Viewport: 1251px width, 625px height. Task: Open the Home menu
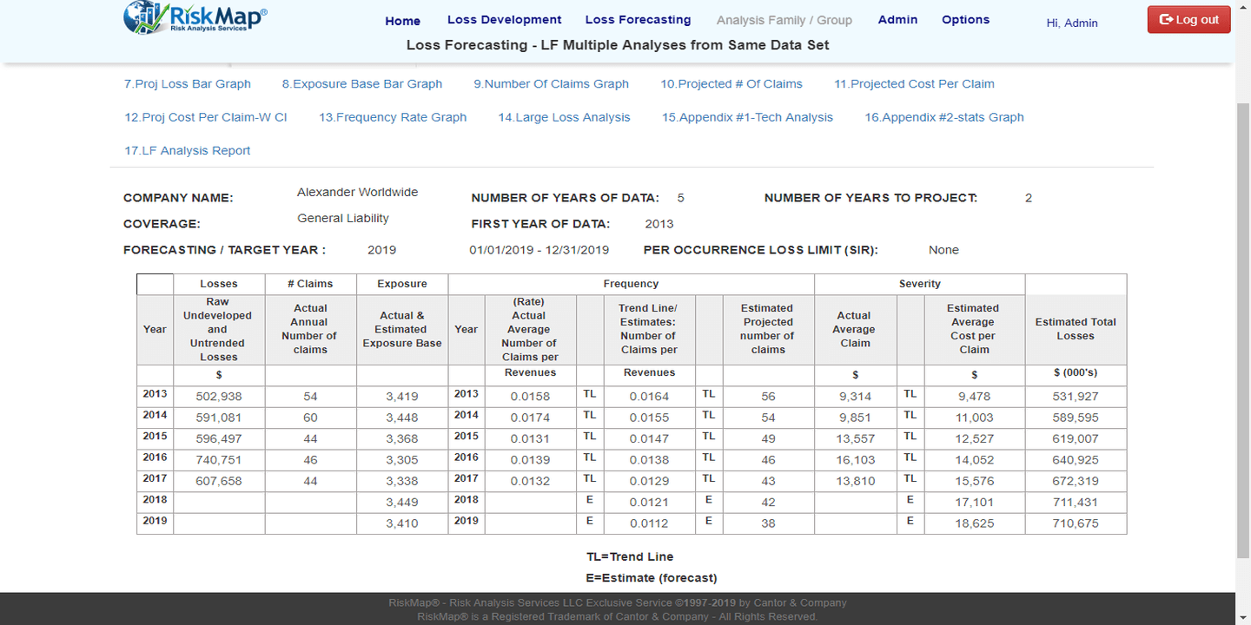point(402,21)
